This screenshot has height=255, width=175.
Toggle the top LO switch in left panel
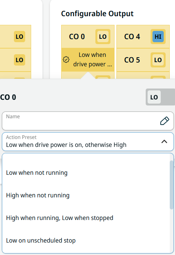coord(20,37)
